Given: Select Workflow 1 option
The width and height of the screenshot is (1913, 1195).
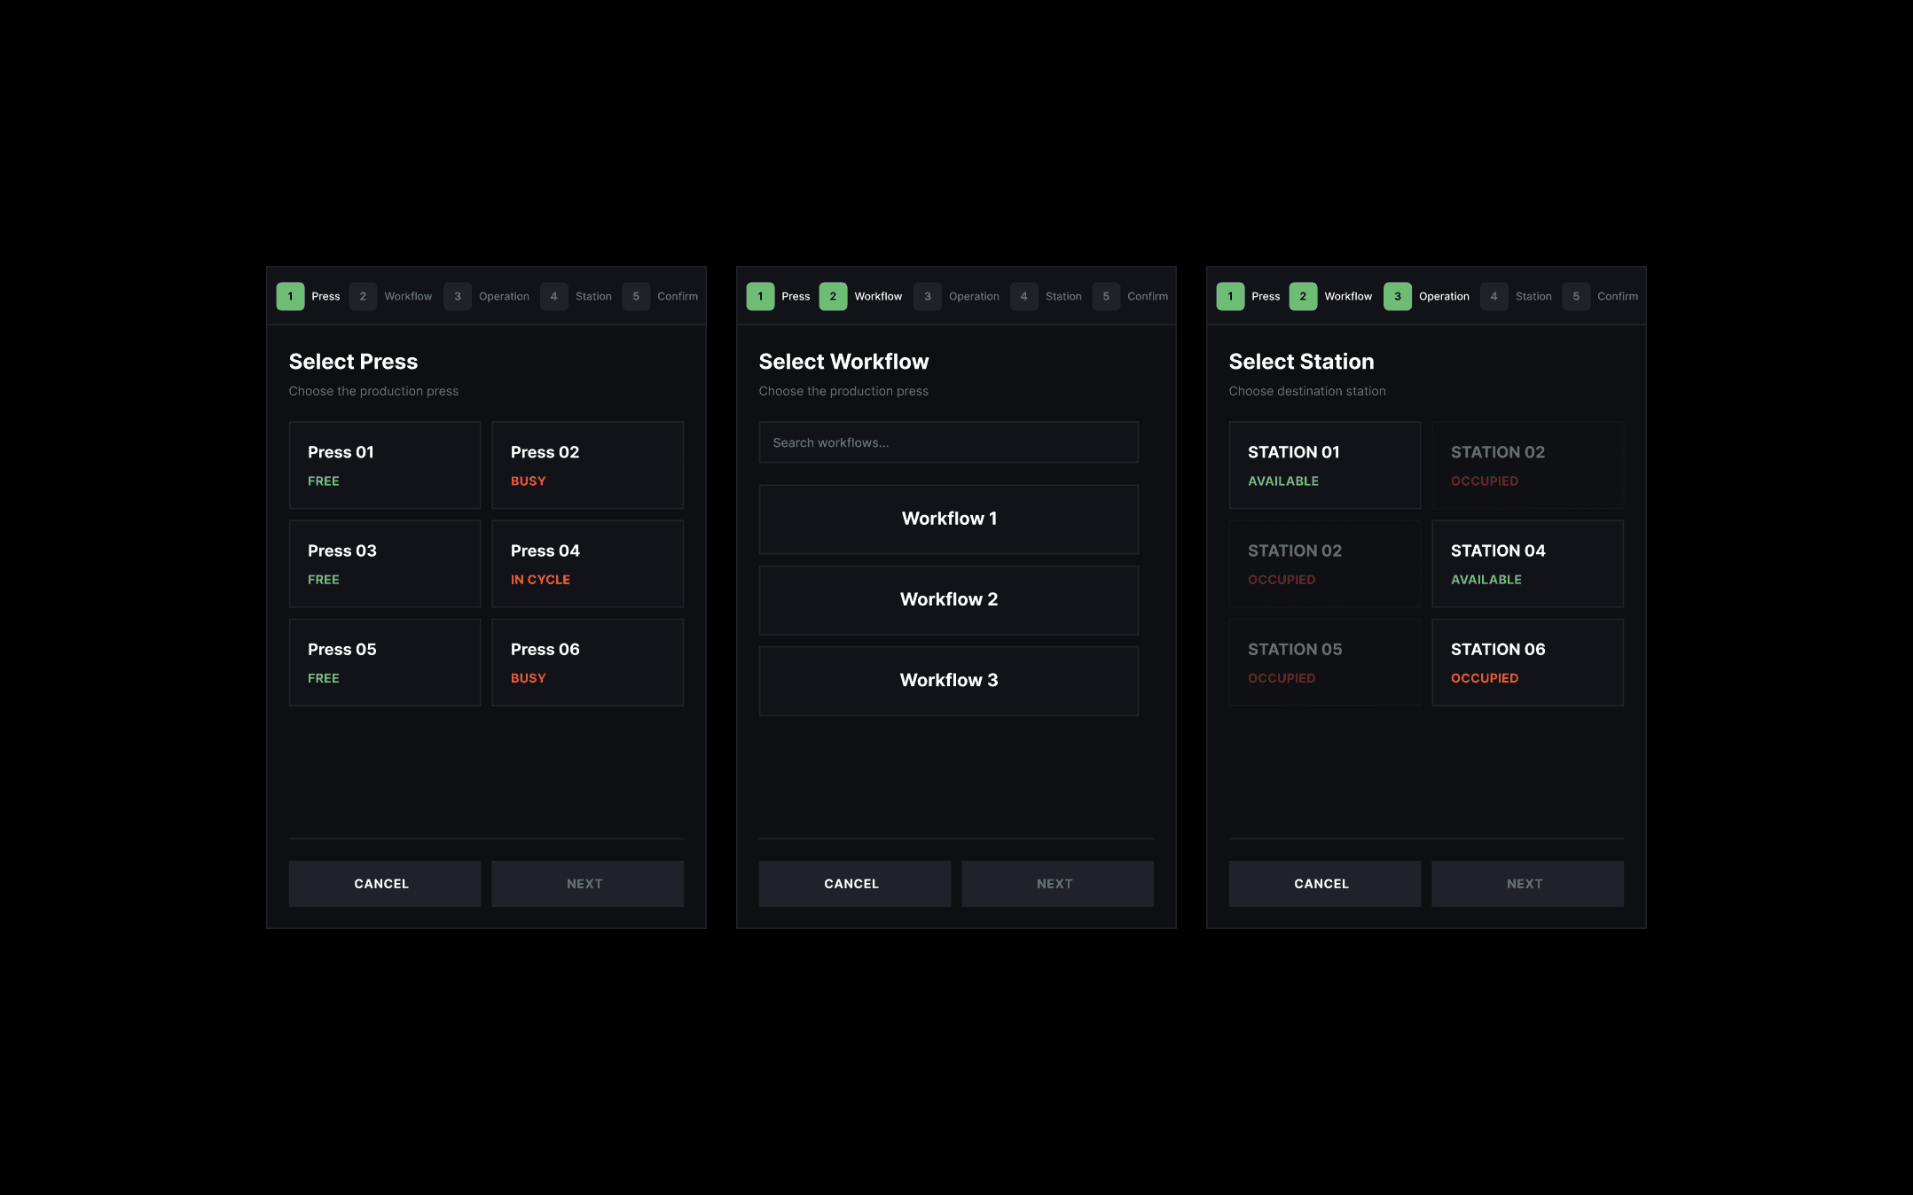Looking at the screenshot, I should click(948, 519).
